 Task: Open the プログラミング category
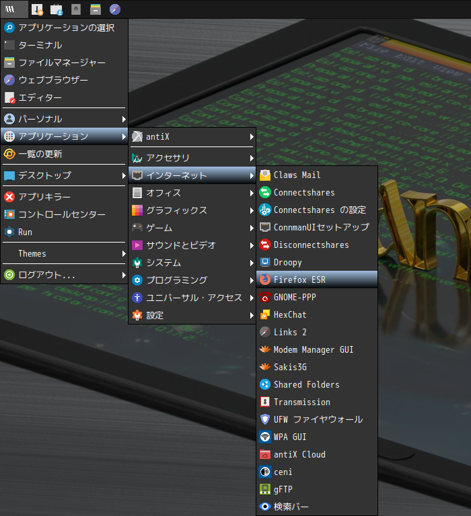point(192,280)
